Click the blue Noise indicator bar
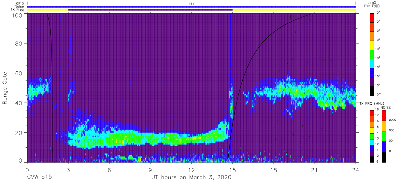 192,6
